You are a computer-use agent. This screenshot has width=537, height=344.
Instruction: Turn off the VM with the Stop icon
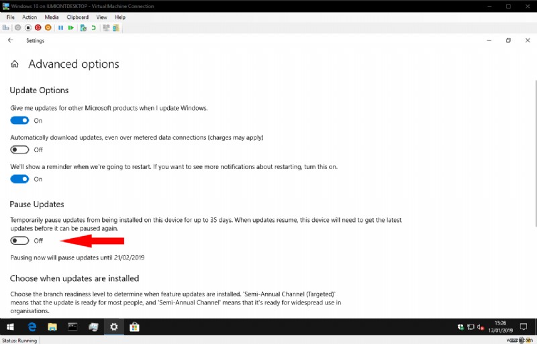(x=28, y=27)
